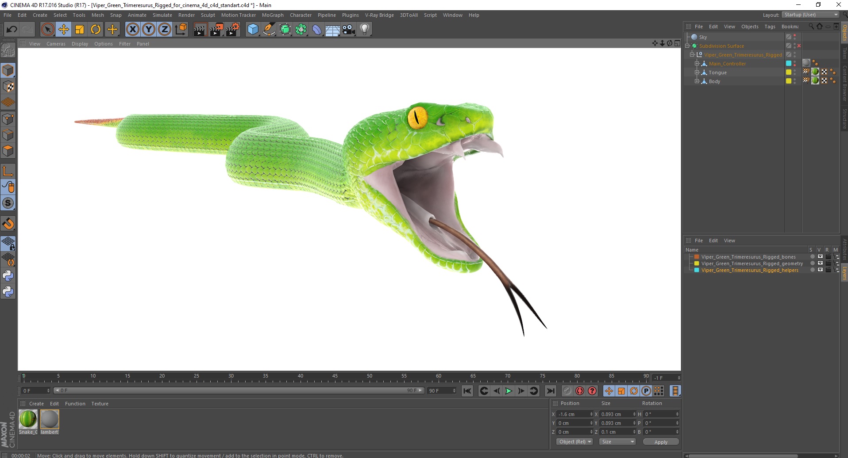Click the Record Active Objects button

click(x=567, y=391)
